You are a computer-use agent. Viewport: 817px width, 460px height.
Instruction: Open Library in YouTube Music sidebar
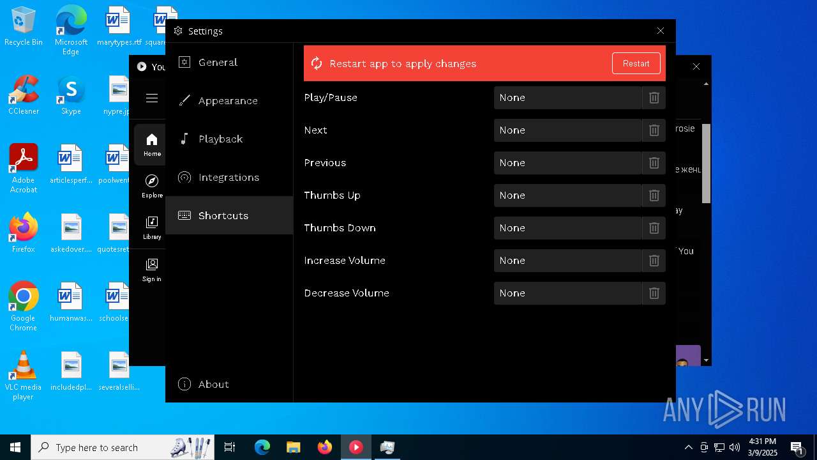tap(152, 227)
